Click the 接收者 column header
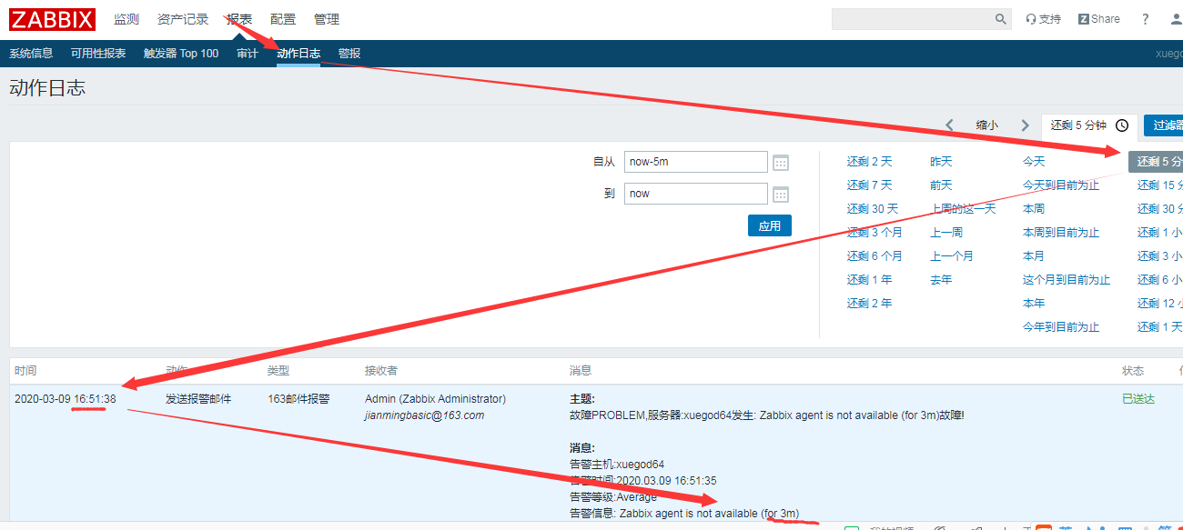The image size is (1183, 530). click(381, 371)
